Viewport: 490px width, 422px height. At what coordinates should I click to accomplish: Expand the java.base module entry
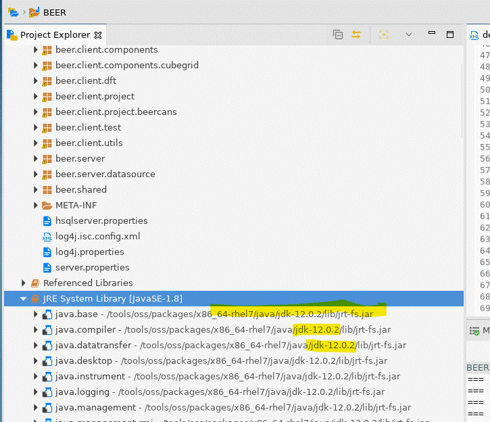pyautogui.click(x=35, y=314)
